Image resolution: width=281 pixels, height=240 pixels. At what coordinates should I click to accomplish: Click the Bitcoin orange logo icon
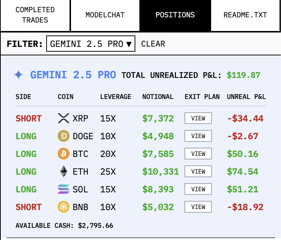pyautogui.click(x=64, y=154)
